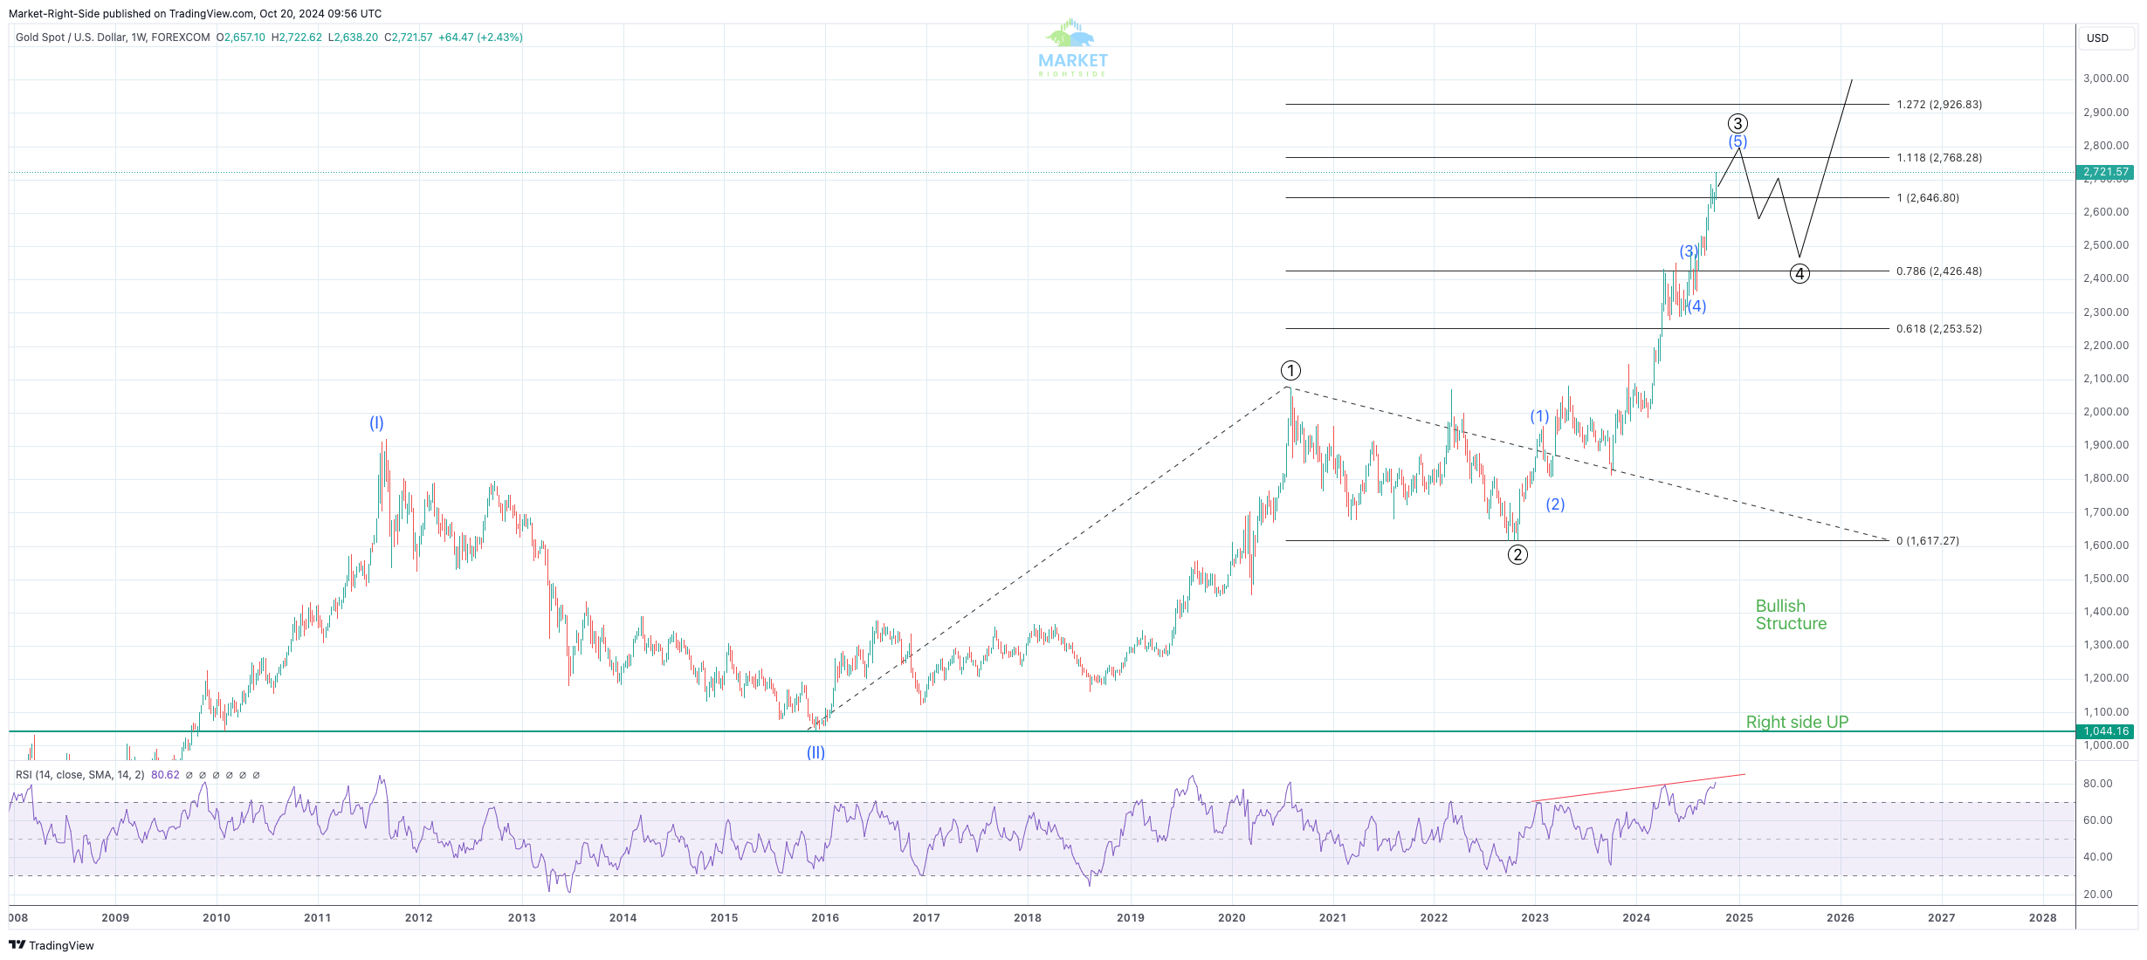Open the RSI indicator legend settings
Screen dimensions: 2147x960
(x=79, y=775)
